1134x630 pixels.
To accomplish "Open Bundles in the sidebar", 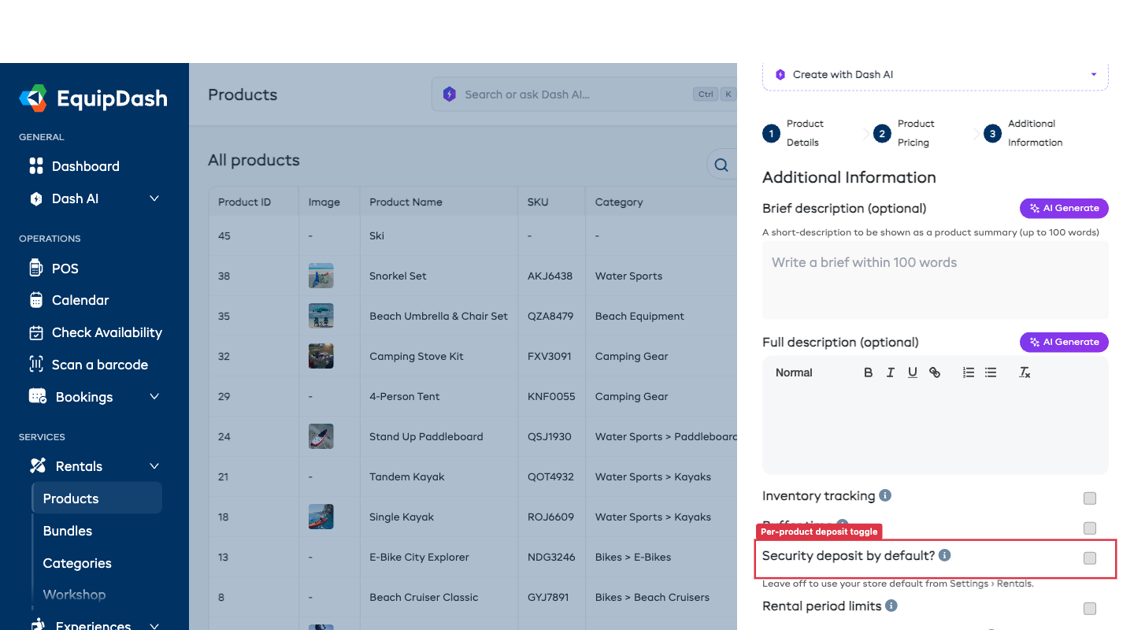I will click(x=68, y=531).
